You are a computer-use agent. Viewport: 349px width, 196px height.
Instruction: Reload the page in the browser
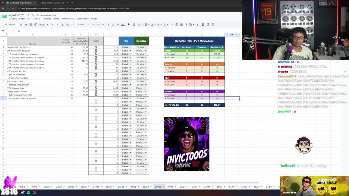point(13,8)
